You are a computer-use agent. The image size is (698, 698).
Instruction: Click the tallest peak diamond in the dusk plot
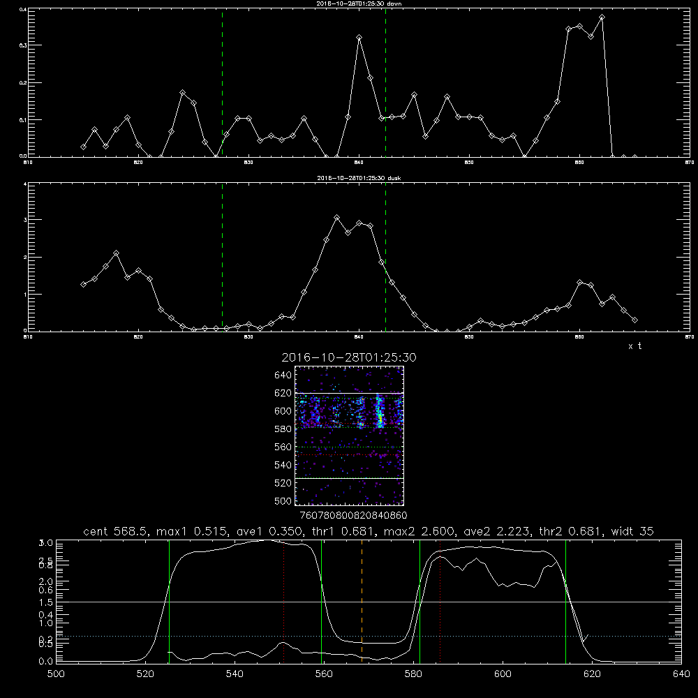click(x=337, y=218)
